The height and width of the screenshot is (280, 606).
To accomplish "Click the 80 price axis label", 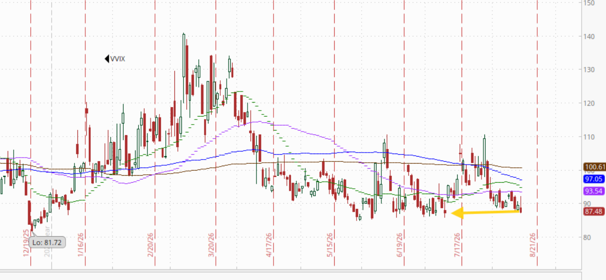I will tap(587, 237).
